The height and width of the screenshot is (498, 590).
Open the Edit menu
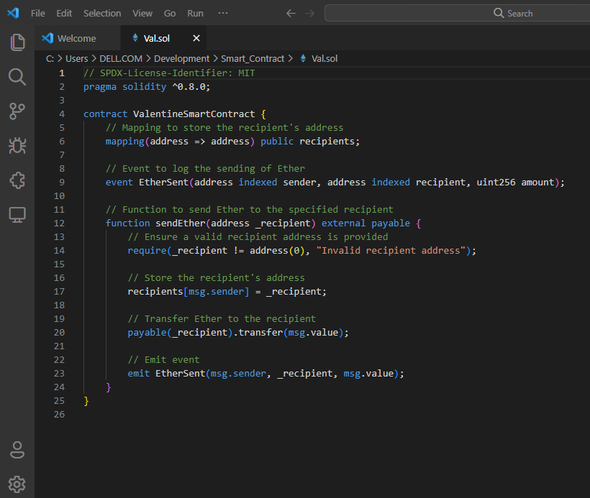tap(64, 14)
